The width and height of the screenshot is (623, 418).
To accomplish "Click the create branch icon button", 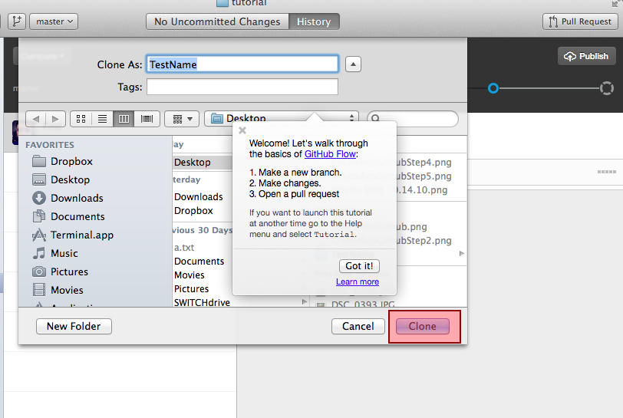I will pos(17,21).
